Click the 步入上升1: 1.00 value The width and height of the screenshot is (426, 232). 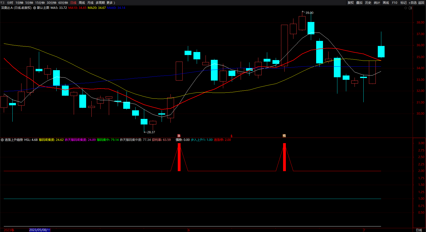click(x=202, y=140)
